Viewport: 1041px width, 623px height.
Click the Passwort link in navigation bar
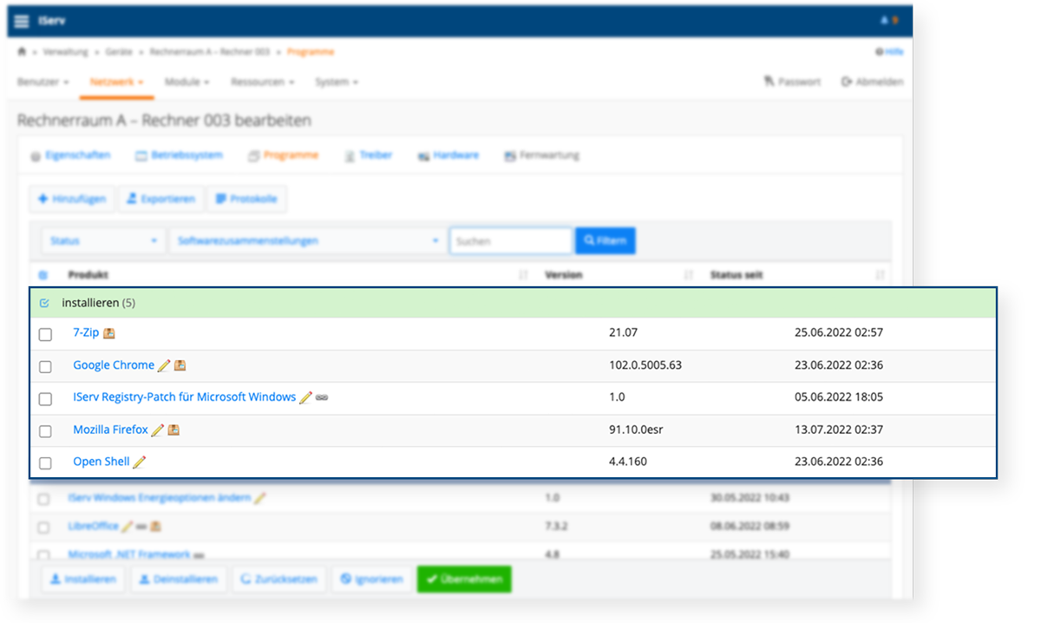[x=792, y=82]
